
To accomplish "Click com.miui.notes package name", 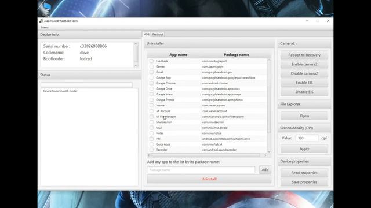I will tap(212, 133).
